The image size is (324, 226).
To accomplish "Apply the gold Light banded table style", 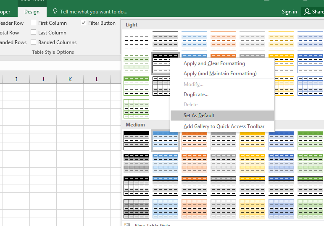I will 281,41.
